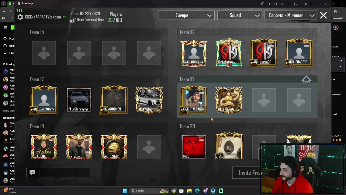Click Gameloop lightning boost icon

coord(269,4)
